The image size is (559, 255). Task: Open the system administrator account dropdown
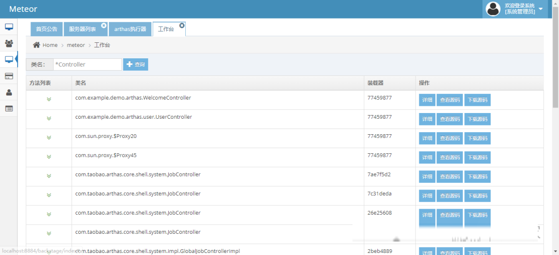tap(540, 9)
